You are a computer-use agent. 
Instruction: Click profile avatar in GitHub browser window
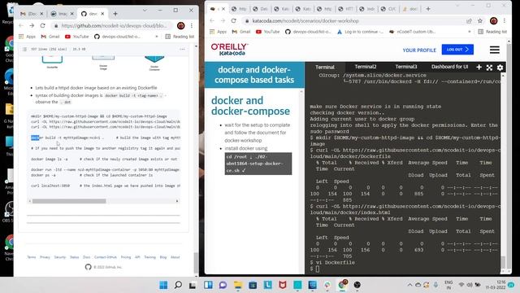pyautogui.click(x=180, y=25)
